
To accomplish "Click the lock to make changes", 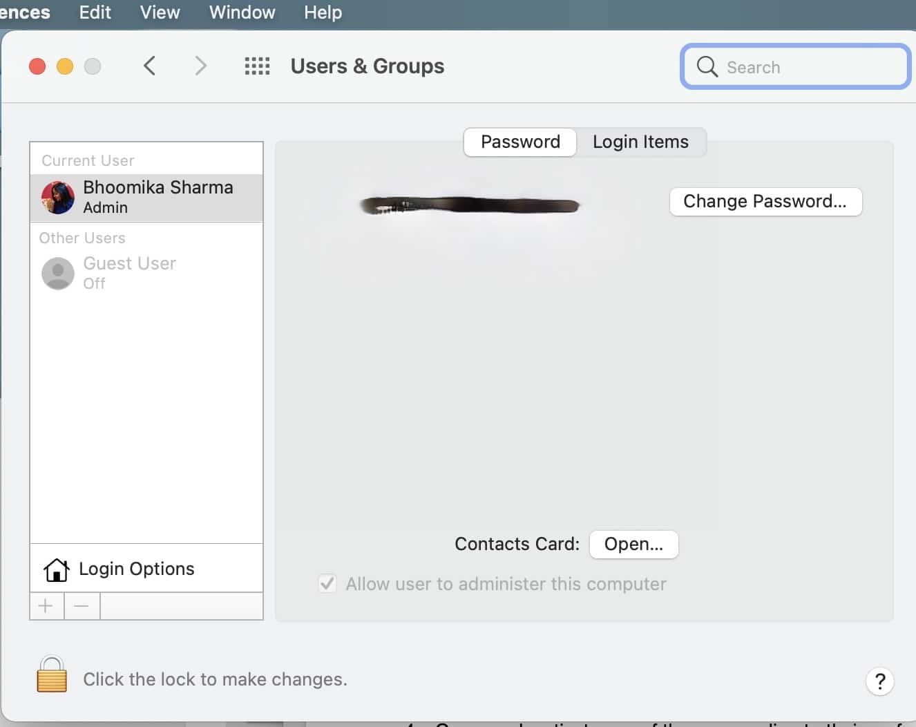I will click(51, 675).
